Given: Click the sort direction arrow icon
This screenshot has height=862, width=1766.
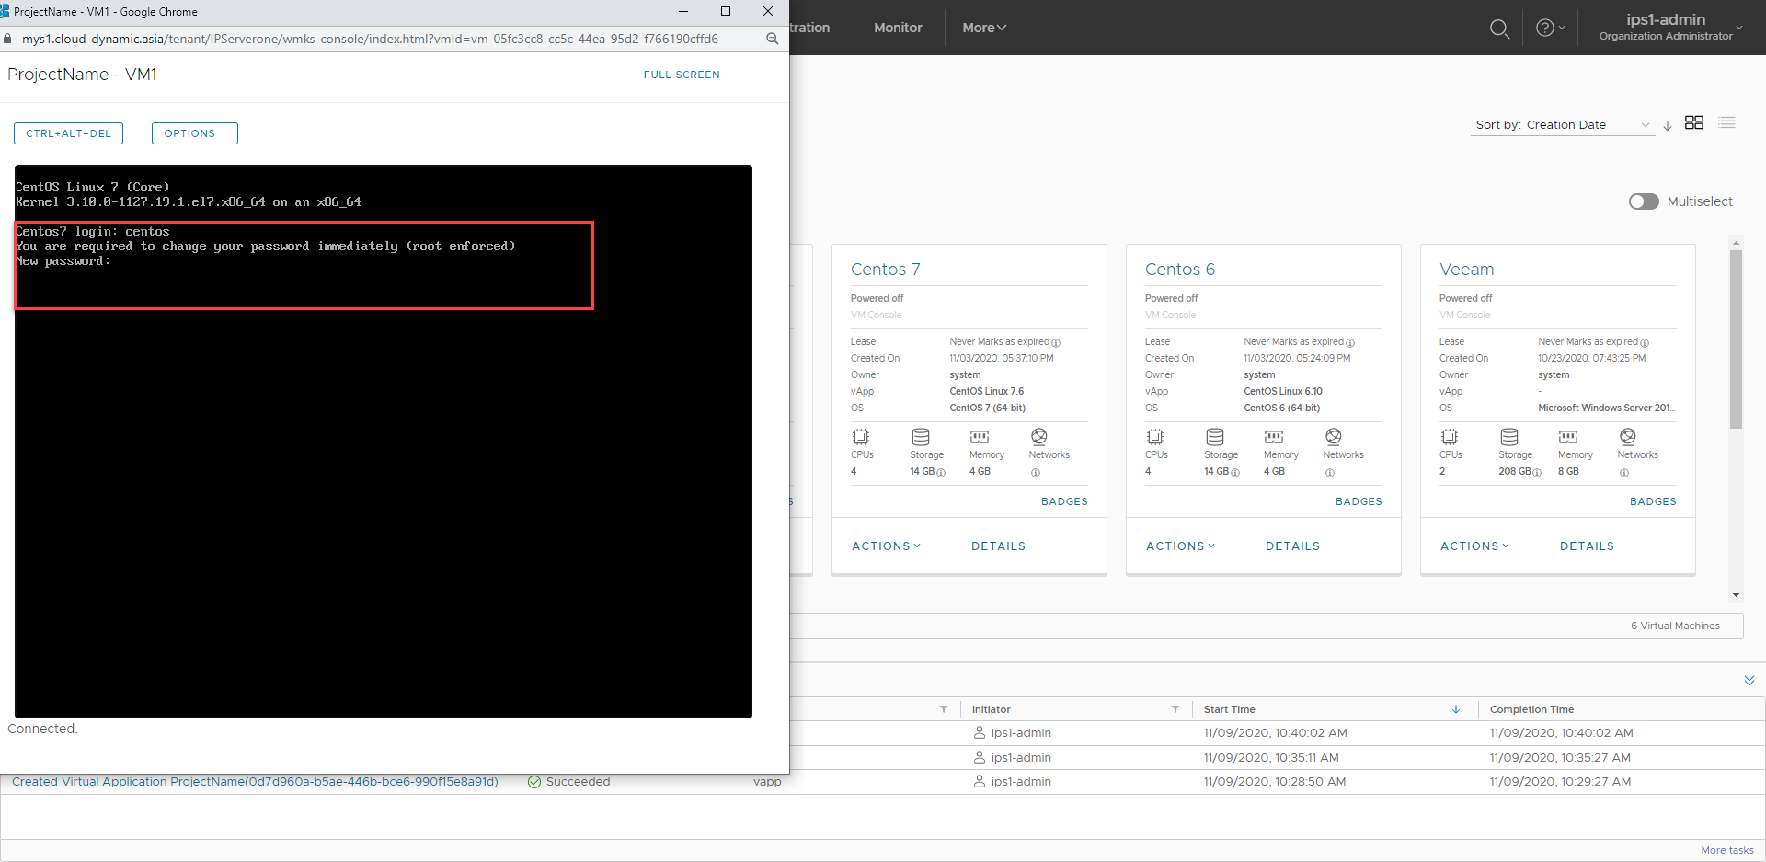Looking at the screenshot, I should pos(1668,125).
